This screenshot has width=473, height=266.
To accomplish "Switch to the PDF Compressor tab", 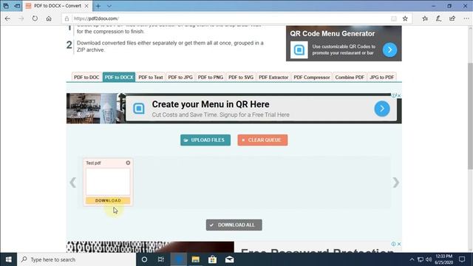I will click(x=312, y=77).
